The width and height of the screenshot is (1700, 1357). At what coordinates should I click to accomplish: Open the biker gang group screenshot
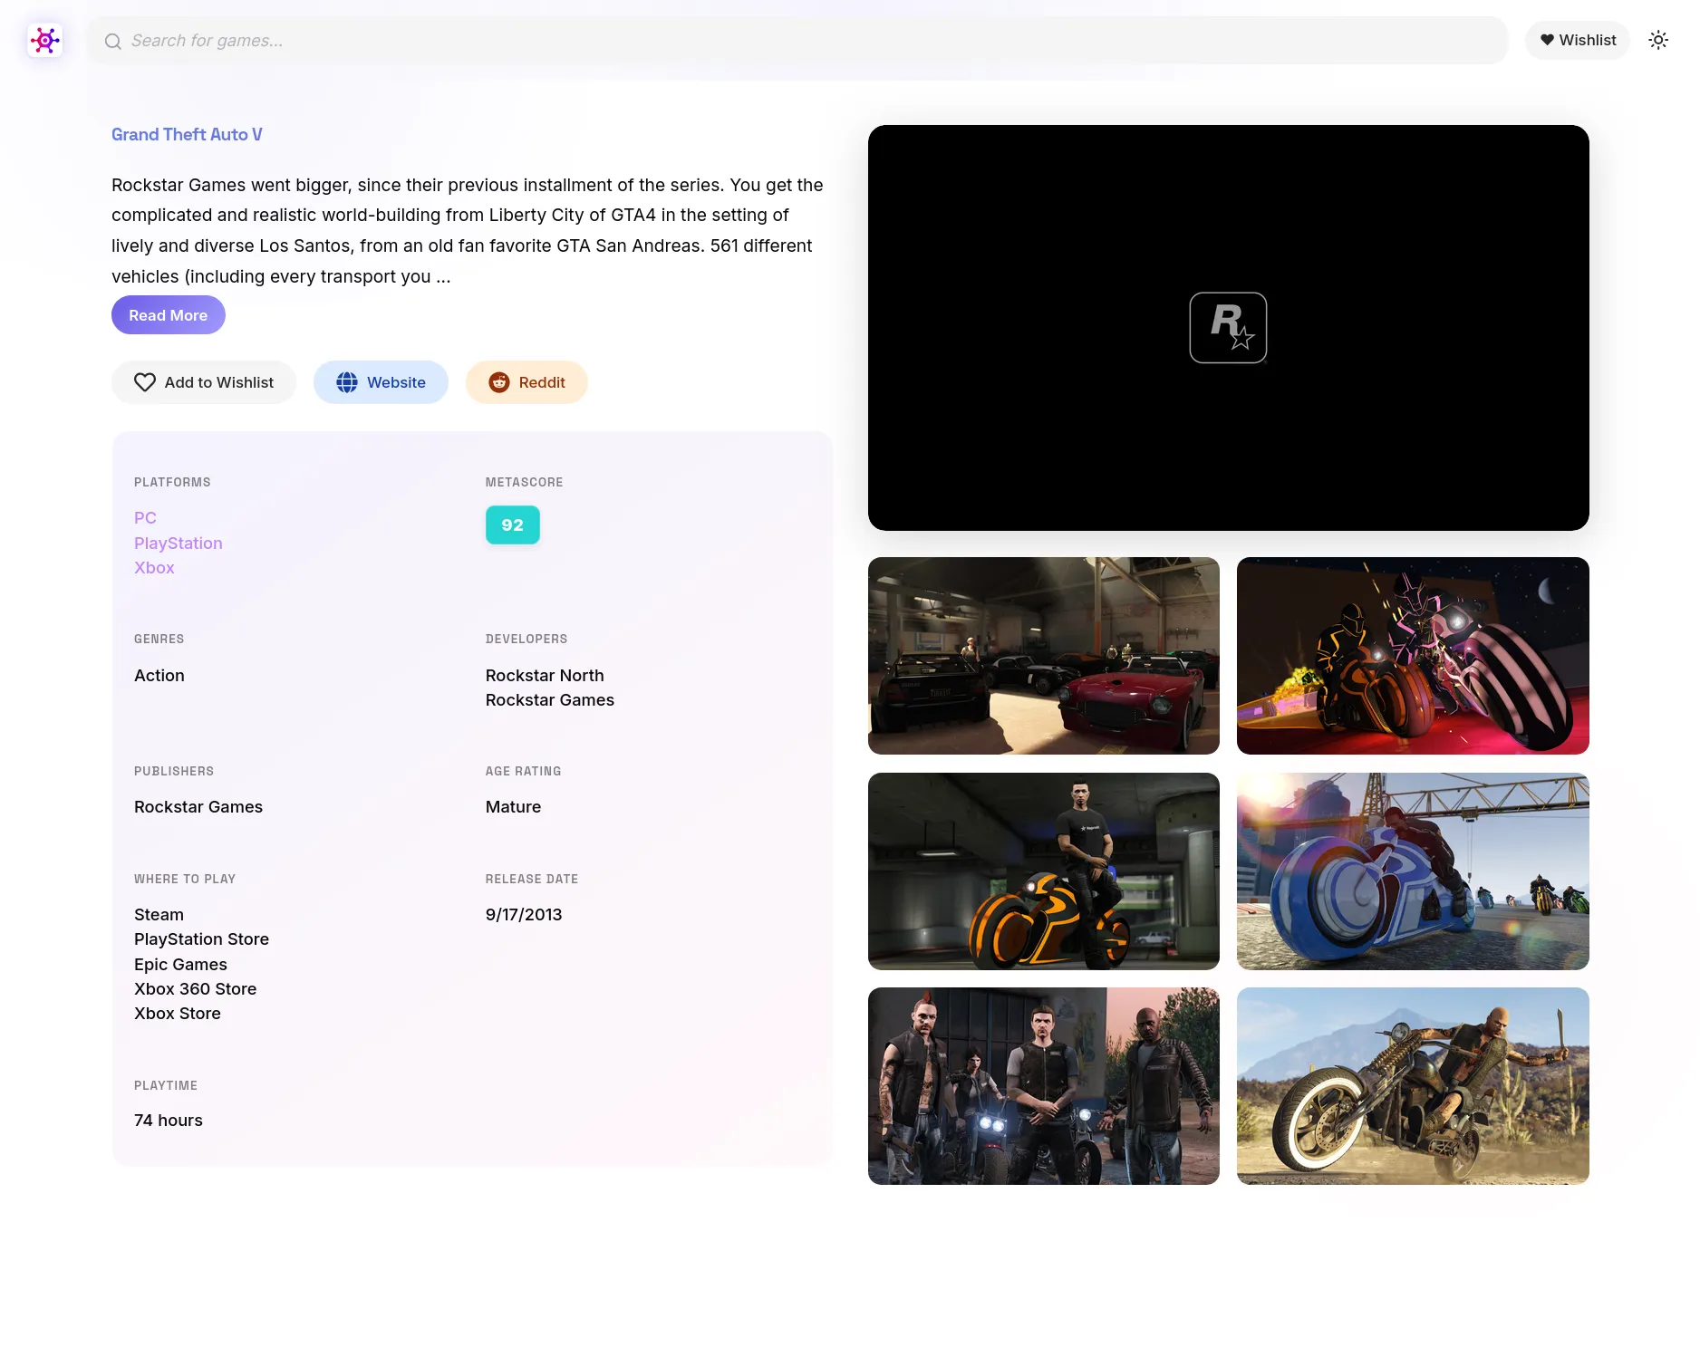(1043, 1086)
